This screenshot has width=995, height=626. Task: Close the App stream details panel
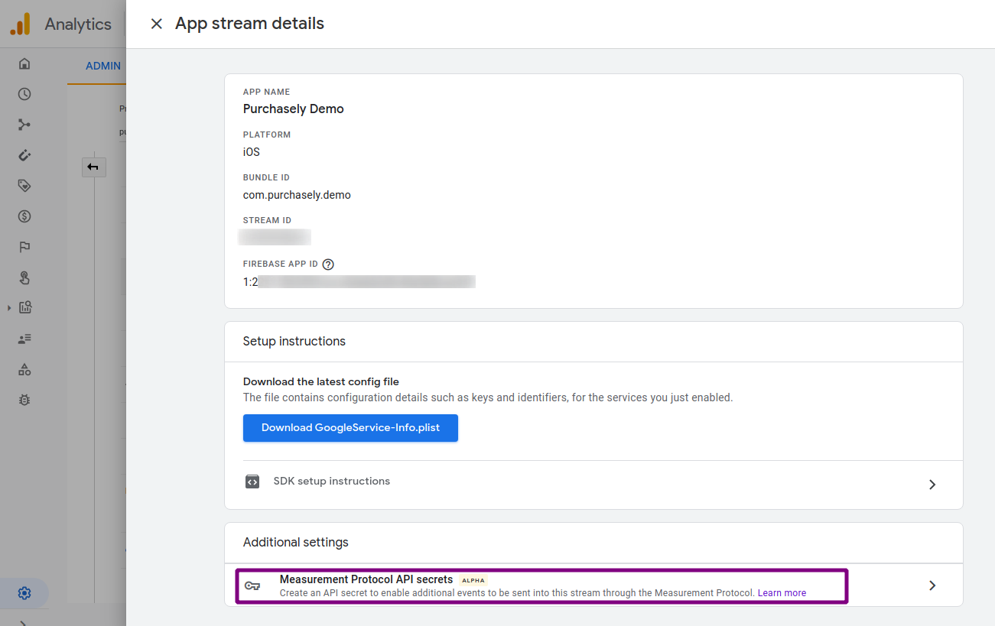pyautogui.click(x=157, y=24)
